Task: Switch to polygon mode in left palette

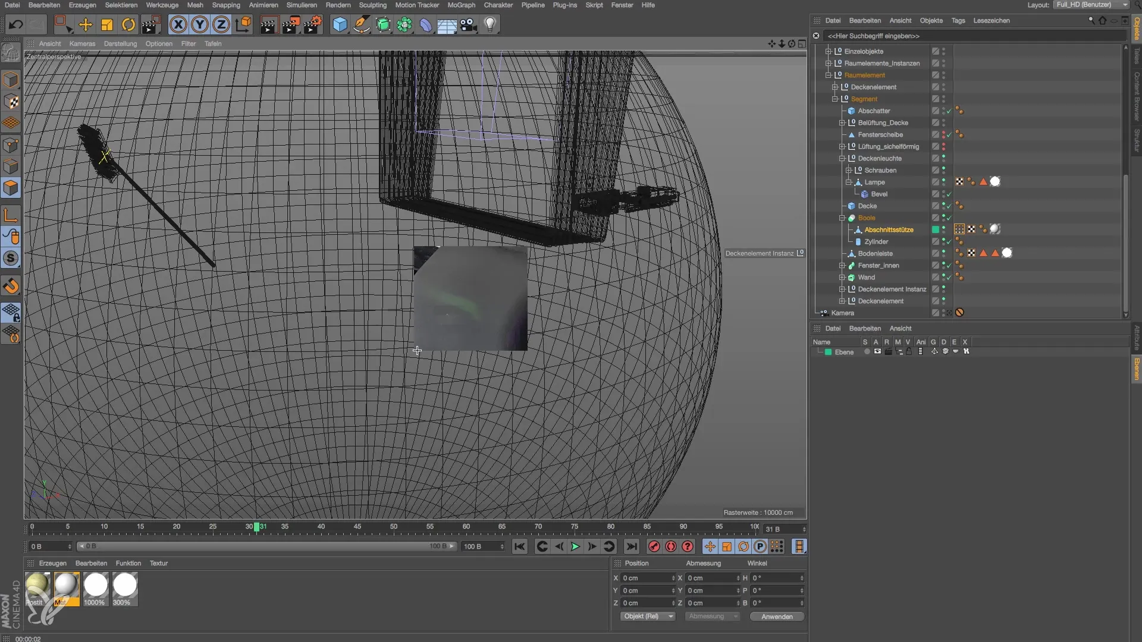Action: [x=11, y=188]
